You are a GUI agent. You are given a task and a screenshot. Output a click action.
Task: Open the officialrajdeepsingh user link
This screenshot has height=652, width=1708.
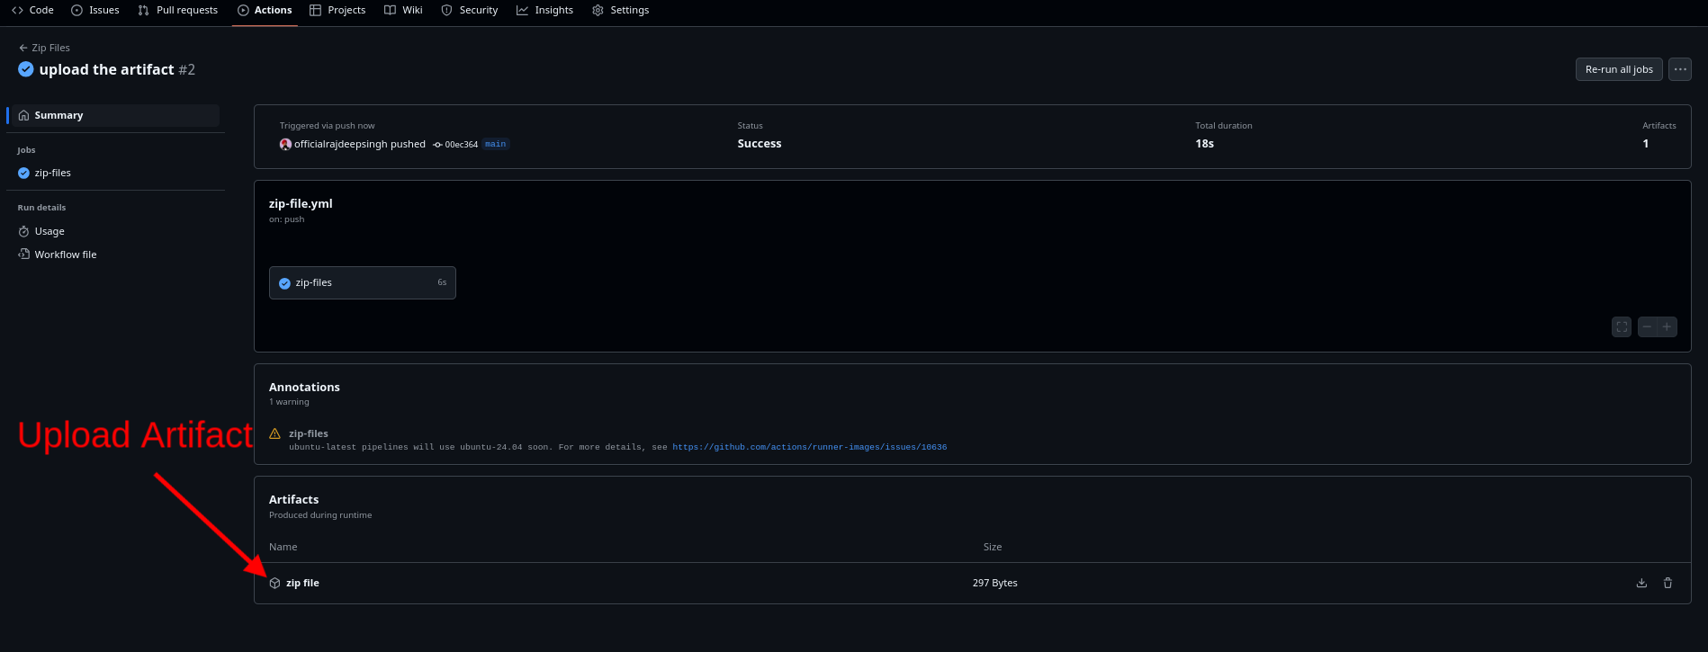[x=341, y=144]
